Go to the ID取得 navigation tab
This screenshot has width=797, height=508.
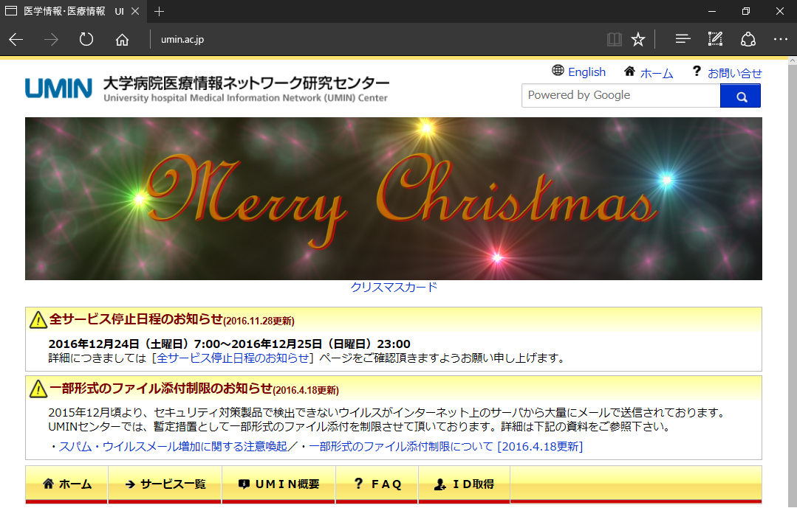464,484
